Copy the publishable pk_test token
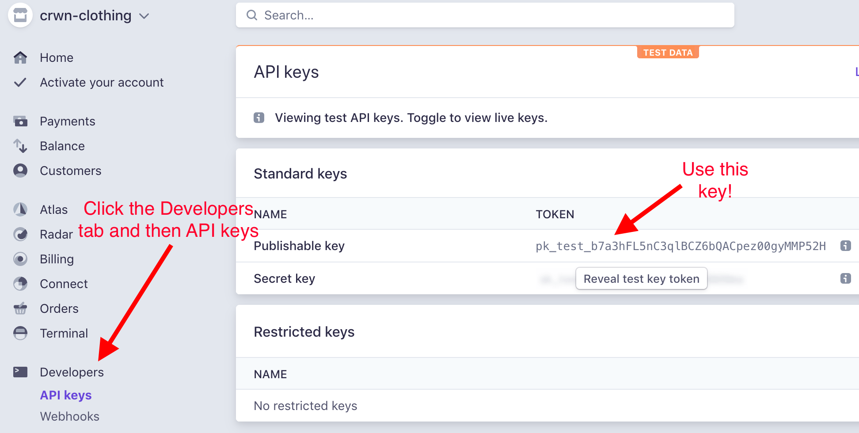The width and height of the screenshot is (859, 433). tap(680, 246)
